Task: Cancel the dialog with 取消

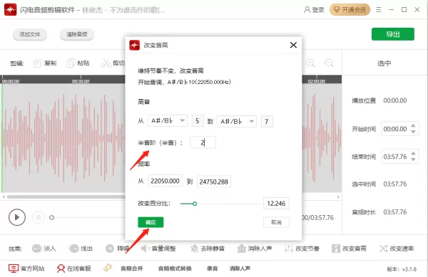Action: click(276, 222)
